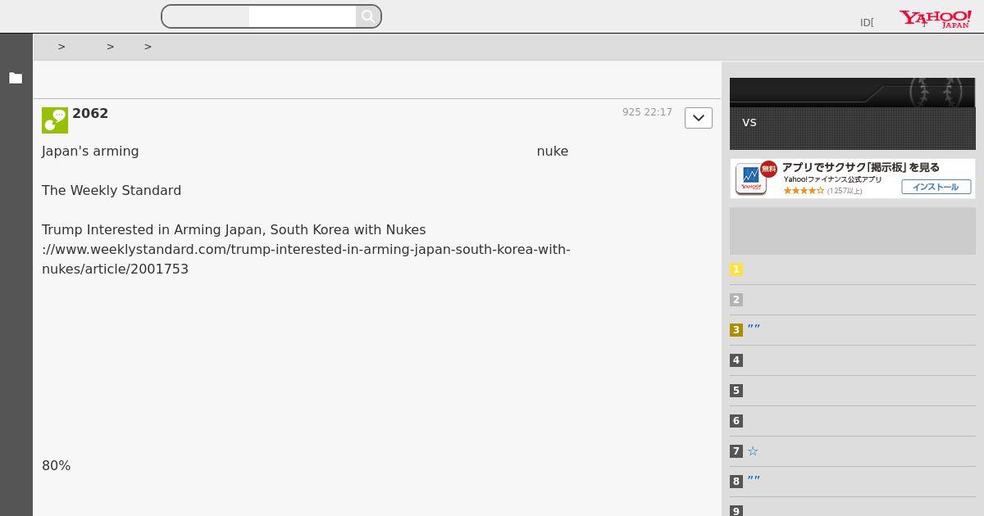The image size is (984, 516).
Task: Click the magnifier search button
Action: pyautogui.click(x=368, y=16)
